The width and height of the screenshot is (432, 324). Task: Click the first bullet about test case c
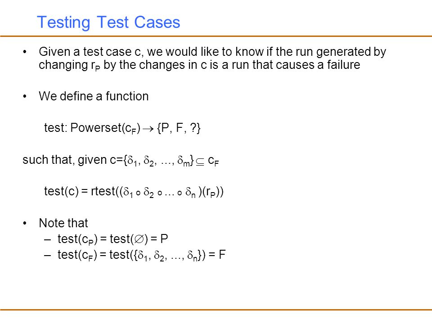tap(212, 58)
